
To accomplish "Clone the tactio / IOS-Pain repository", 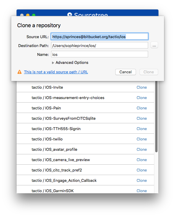I will point(142,108).
